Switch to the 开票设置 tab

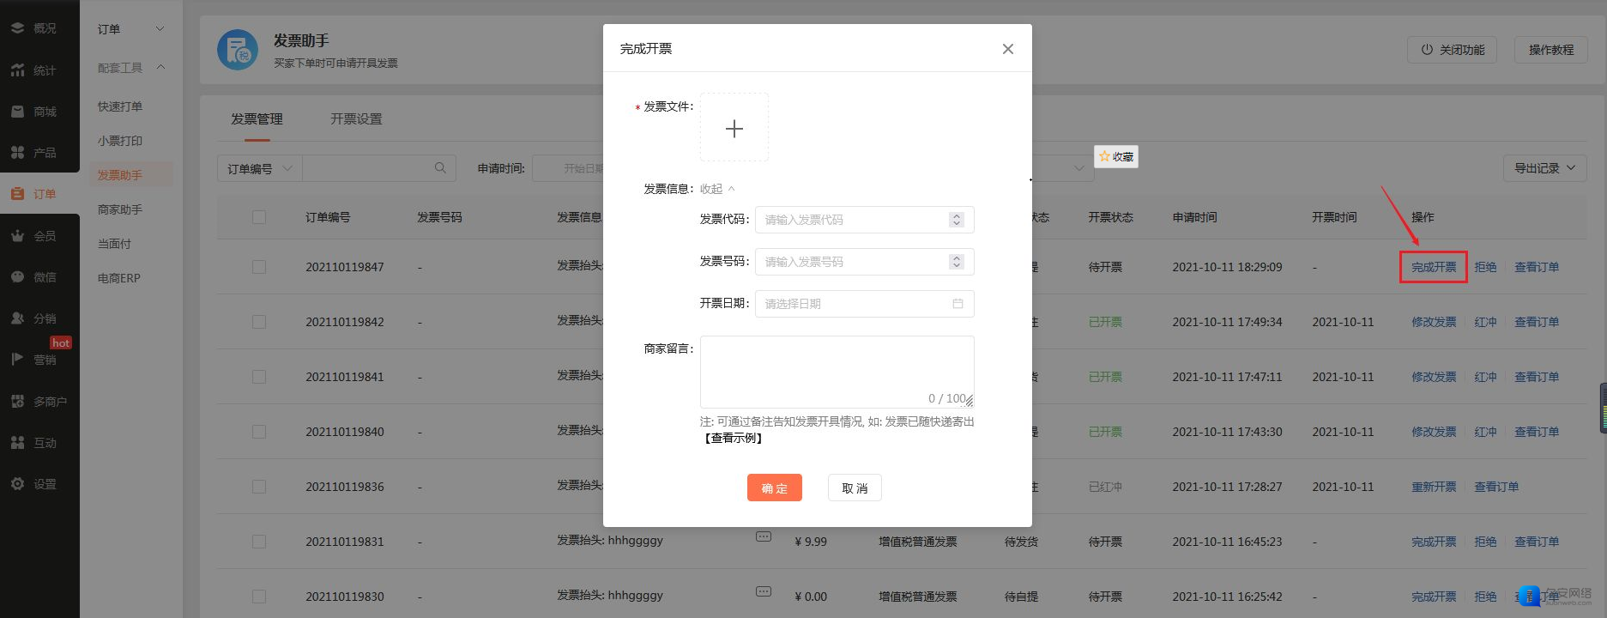(x=356, y=119)
